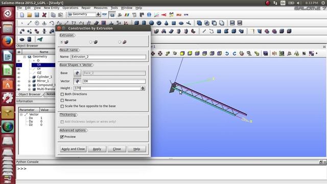The image size is (327, 184).
Task: Open LibreOffice Calc from the dock
Action: coord(8,70)
